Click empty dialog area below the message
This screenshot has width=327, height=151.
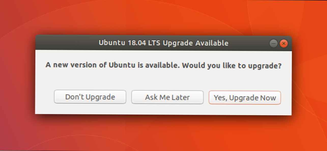click(x=163, y=79)
